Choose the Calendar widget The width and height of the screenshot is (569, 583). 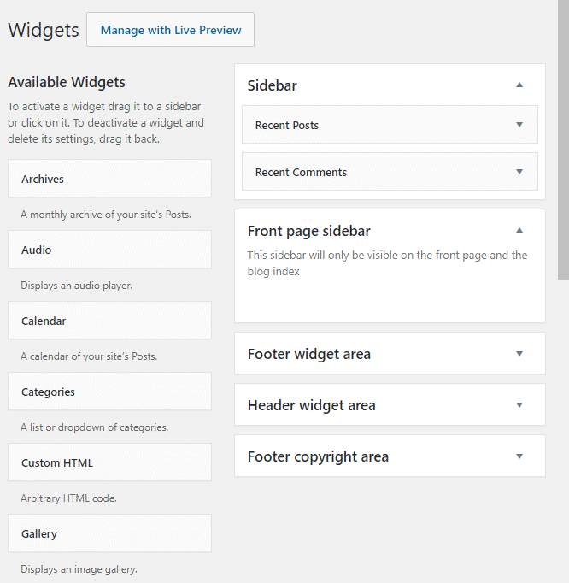(109, 321)
